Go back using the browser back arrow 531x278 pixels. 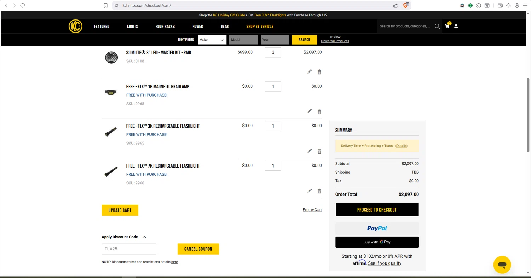[6, 5]
